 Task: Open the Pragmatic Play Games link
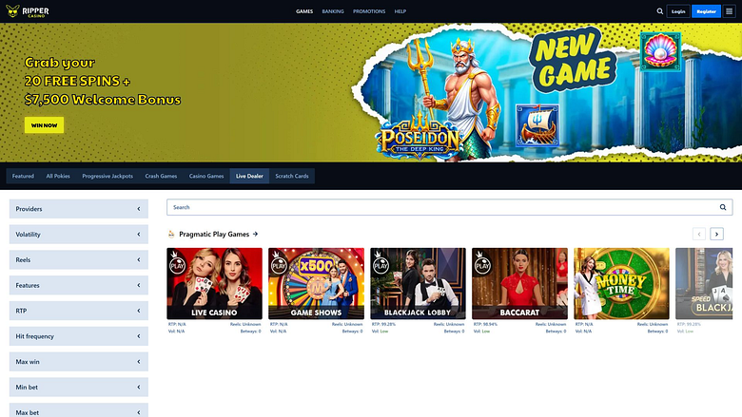(x=214, y=234)
